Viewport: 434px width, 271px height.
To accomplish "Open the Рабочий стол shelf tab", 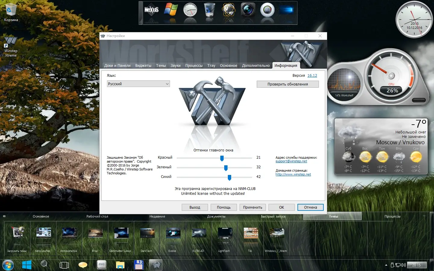I will (x=97, y=216).
